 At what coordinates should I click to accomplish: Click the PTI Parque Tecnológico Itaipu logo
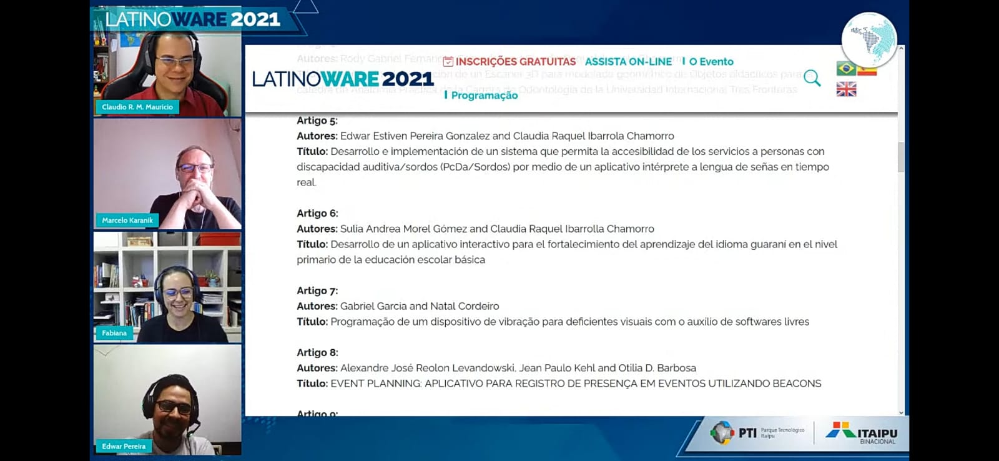[758, 432]
